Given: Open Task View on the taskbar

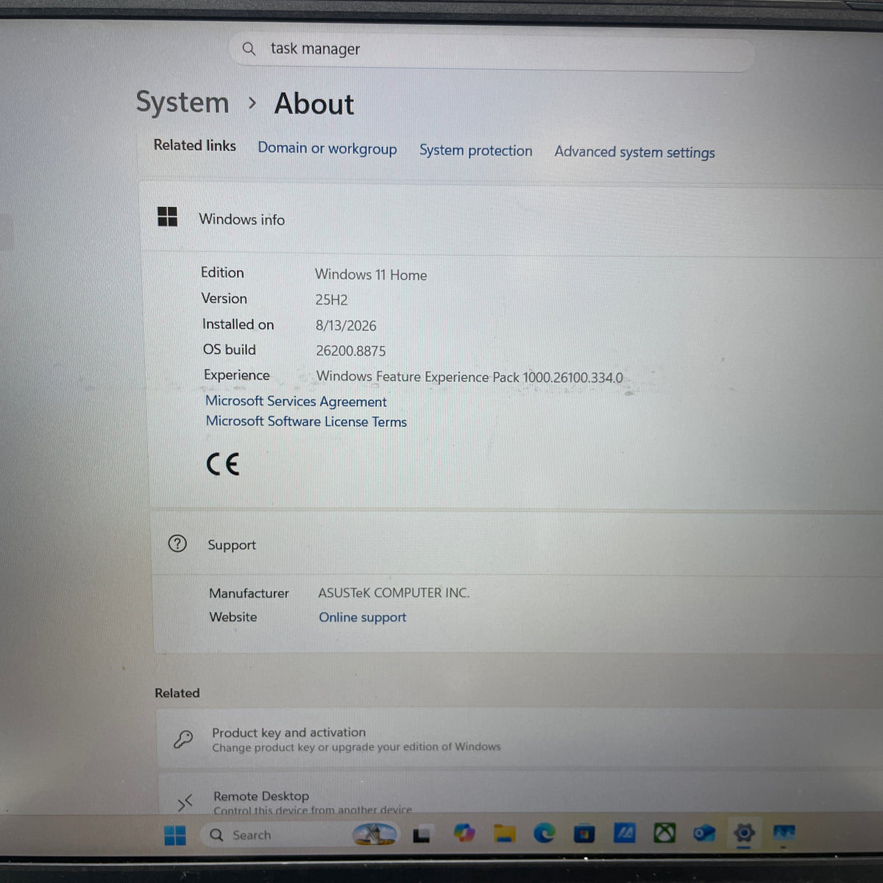Looking at the screenshot, I should 421,834.
